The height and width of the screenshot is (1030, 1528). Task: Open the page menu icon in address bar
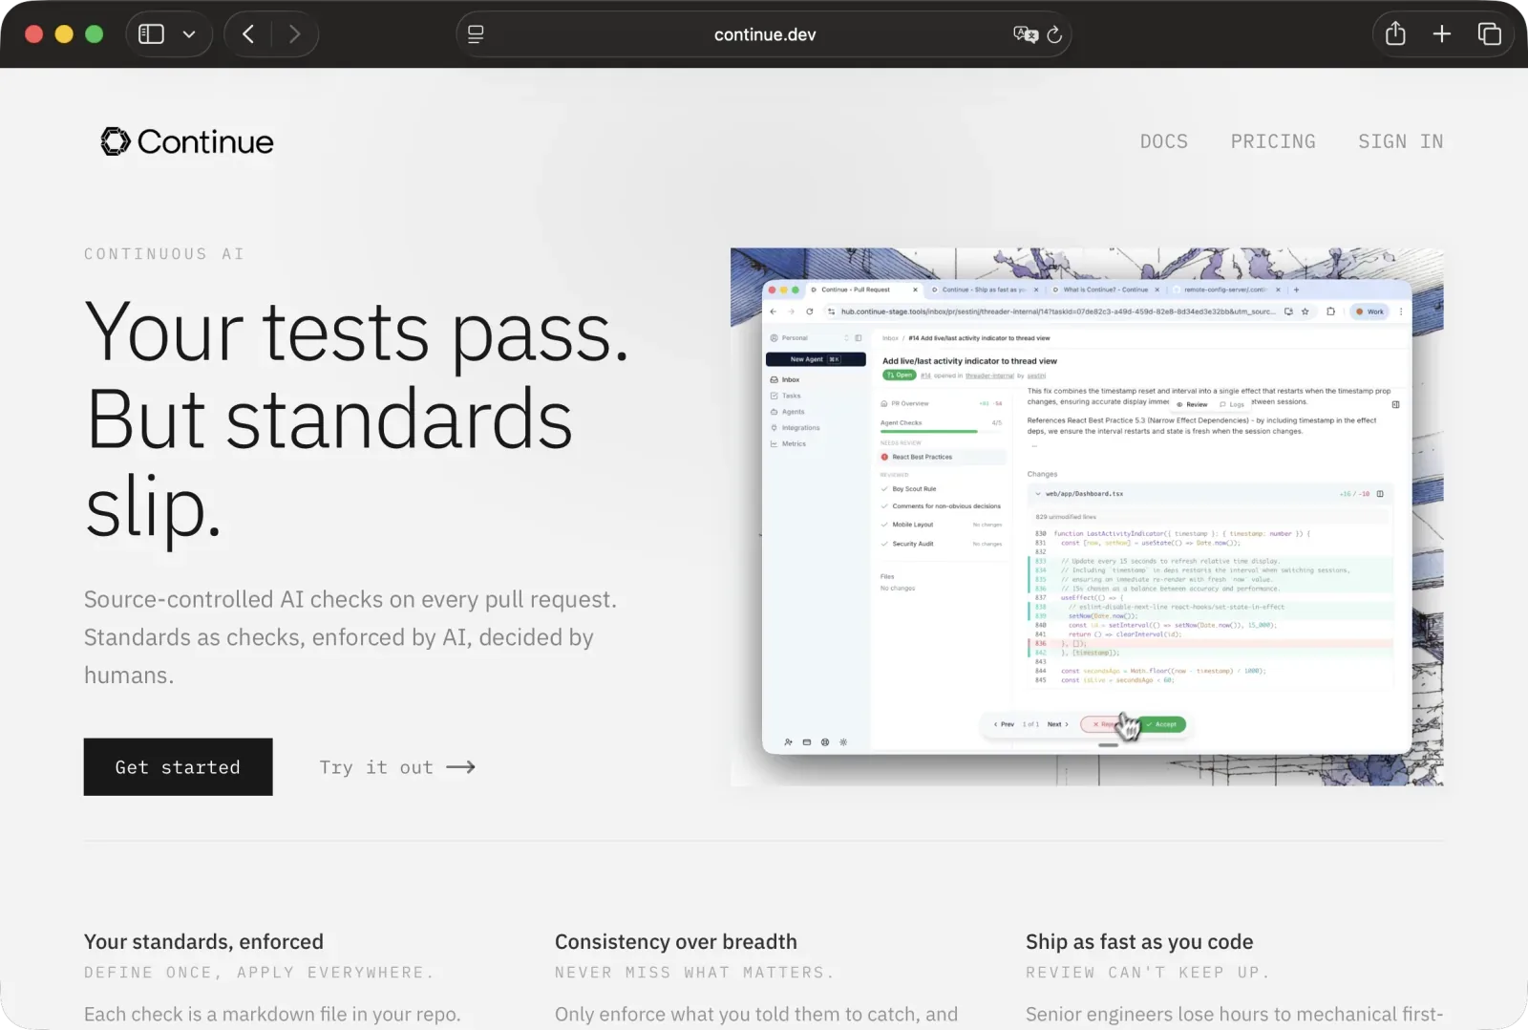point(476,34)
